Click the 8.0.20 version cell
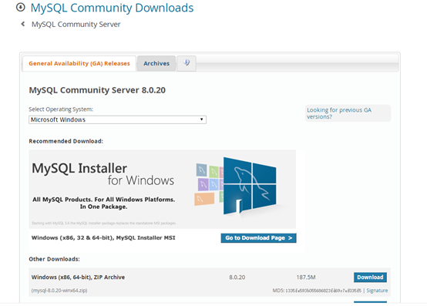Image resolution: width=427 pixels, height=306 pixels. coord(237,277)
